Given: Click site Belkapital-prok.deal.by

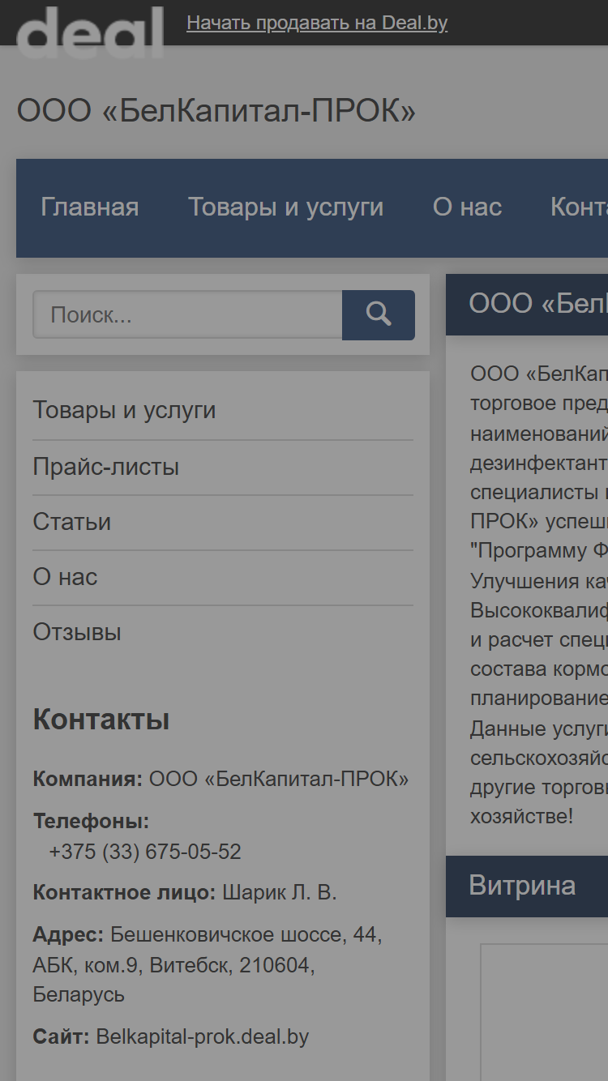Looking at the screenshot, I should pos(203,1036).
